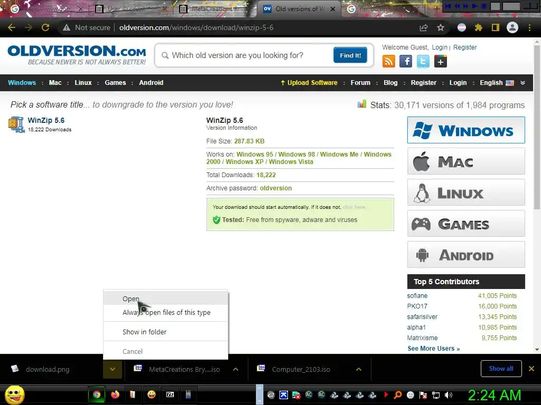Image resolution: width=541 pixels, height=405 pixels.
Task: Open the Chrome profile avatar
Action: tap(512, 27)
